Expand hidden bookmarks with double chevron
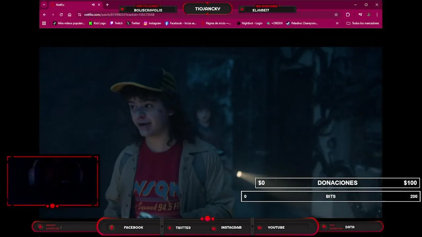 337,23
